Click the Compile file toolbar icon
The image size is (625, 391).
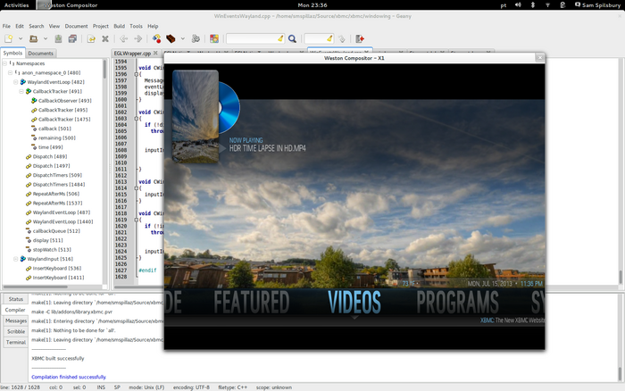[157, 39]
